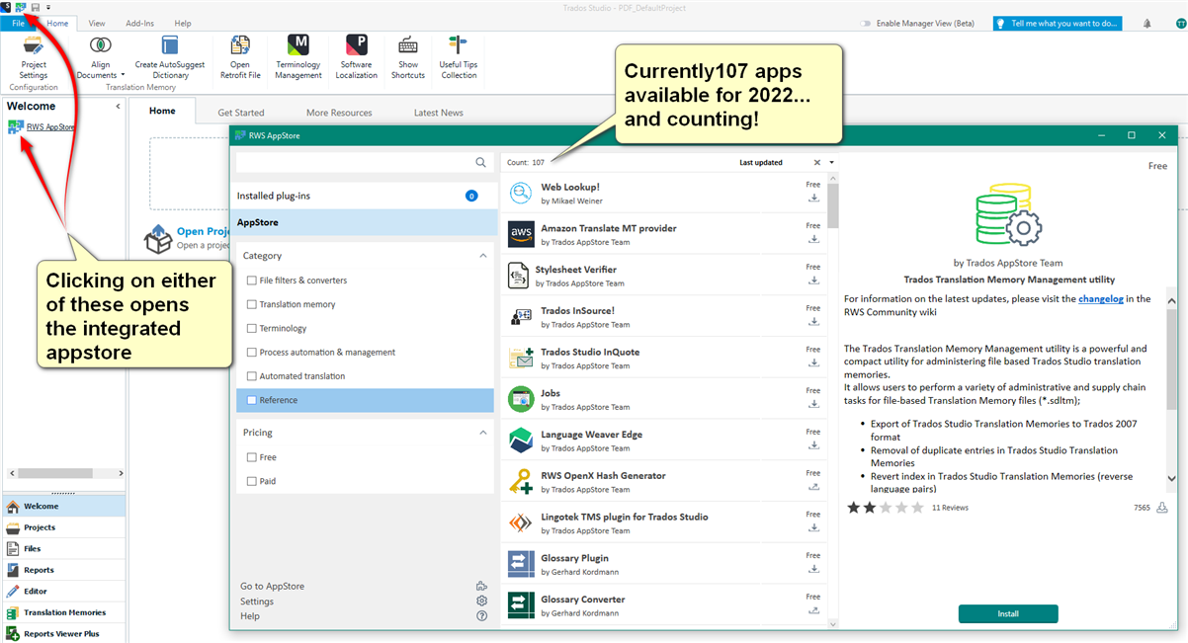Check the Terminology category box
The width and height of the screenshot is (1188, 643).
[x=252, y=328]
